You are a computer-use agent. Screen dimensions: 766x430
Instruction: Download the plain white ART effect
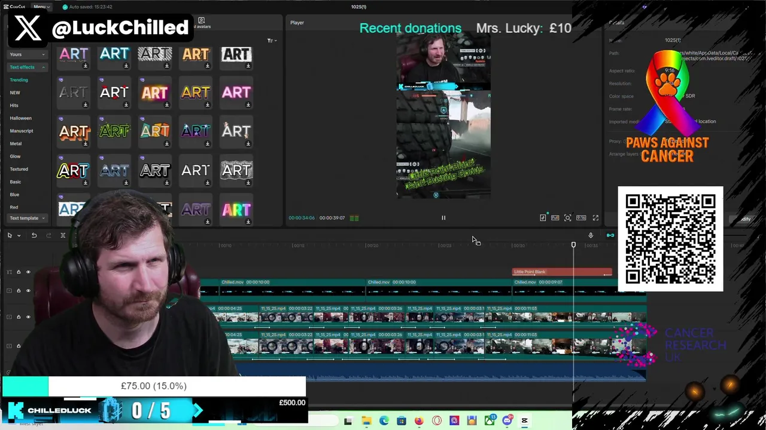pos(207,183)
